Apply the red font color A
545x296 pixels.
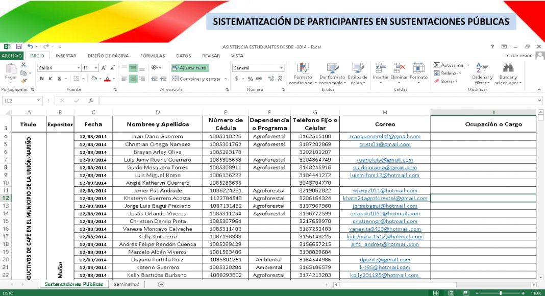click(x=107, y=79)
